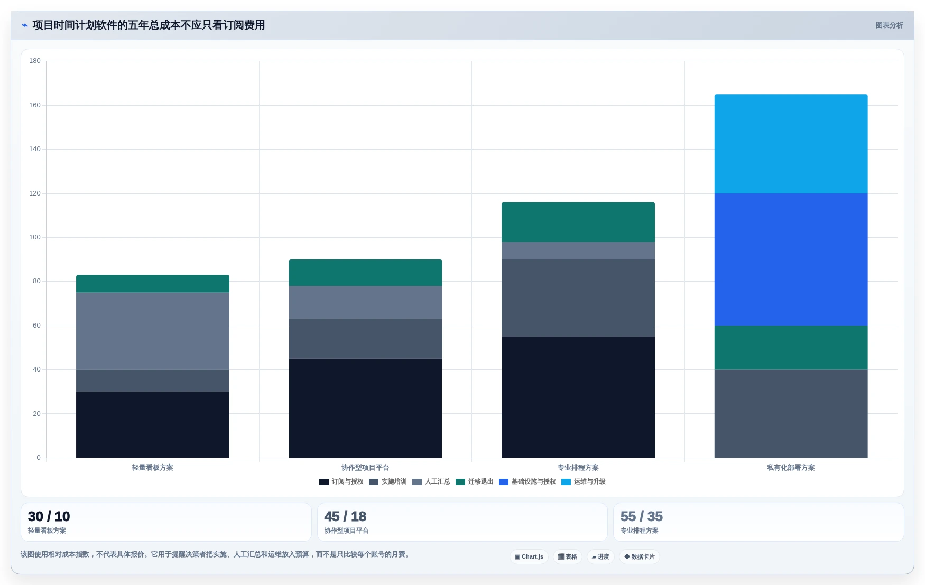Click green 迁移退出 segment of 专业排程方案 bar

pos(578,222)
